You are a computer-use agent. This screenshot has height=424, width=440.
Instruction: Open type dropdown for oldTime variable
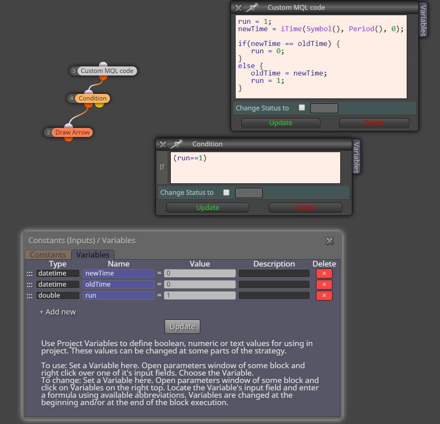click(x=58, y=284)
